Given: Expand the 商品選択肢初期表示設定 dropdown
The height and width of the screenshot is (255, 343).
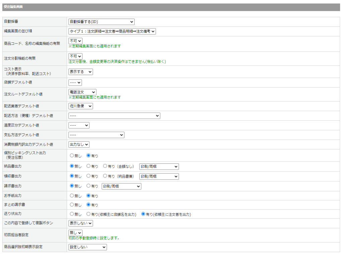Looking at the screenshot, I should (87, 247).
